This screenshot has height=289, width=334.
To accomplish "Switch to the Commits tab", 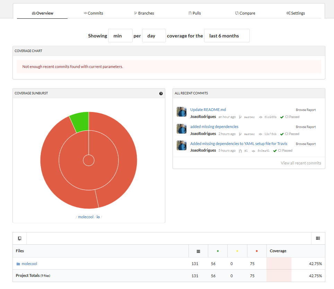I will (93, 13).
